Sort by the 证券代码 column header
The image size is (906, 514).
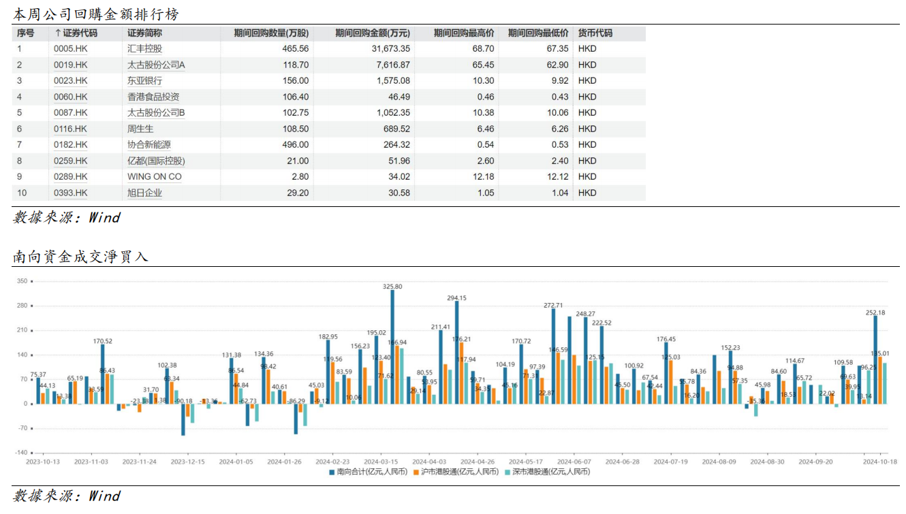(x=76, y=33)
